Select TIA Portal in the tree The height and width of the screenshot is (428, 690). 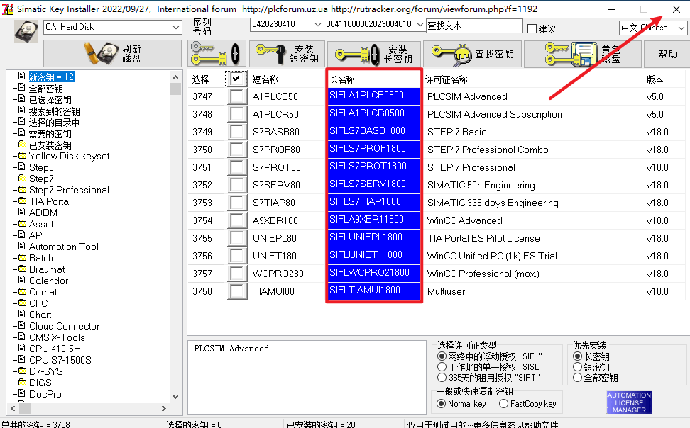(50, 201)
